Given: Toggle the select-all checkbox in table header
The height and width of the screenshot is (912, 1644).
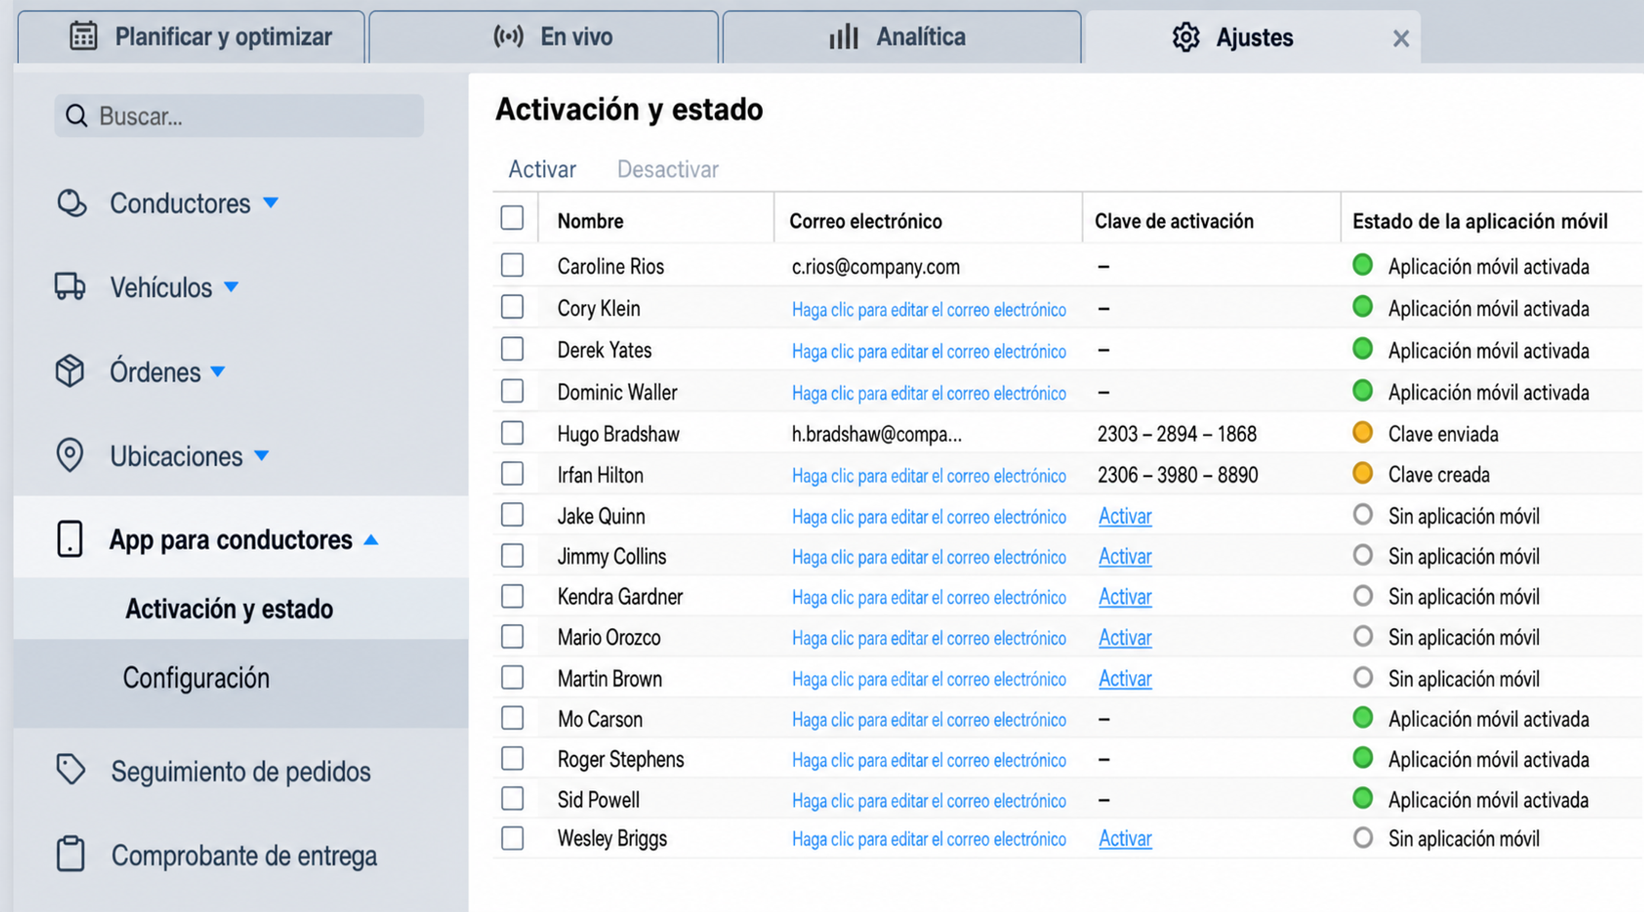Looking at the screenshot, I should click(512, 218).
